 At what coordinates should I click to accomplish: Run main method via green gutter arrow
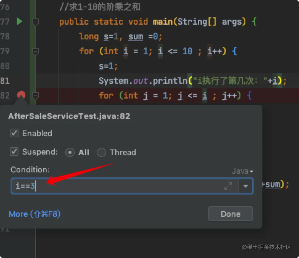(x=20, y=21)
